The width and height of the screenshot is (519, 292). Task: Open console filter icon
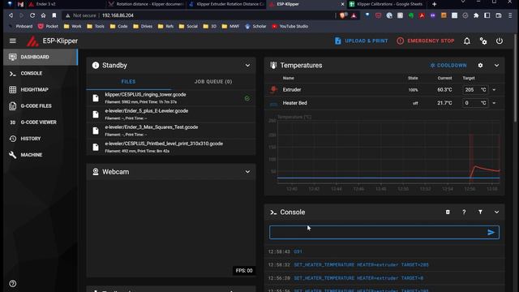(x=480, y=212)
